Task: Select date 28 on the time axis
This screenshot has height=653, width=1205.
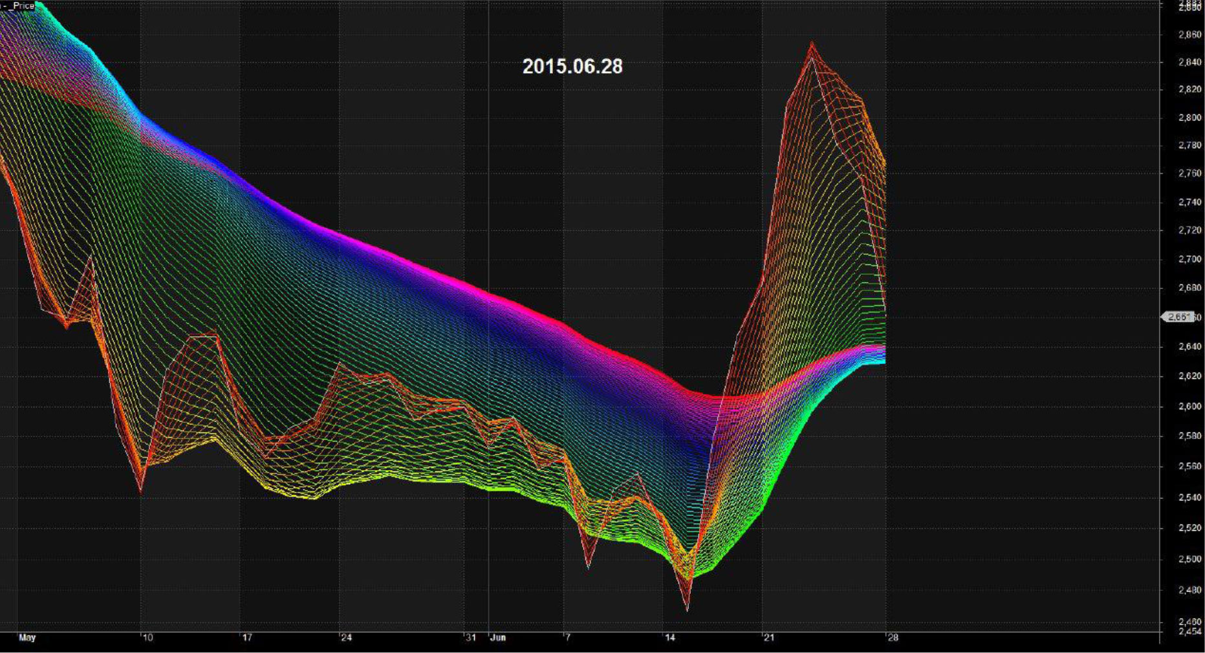Action: (x=893, y=637)
